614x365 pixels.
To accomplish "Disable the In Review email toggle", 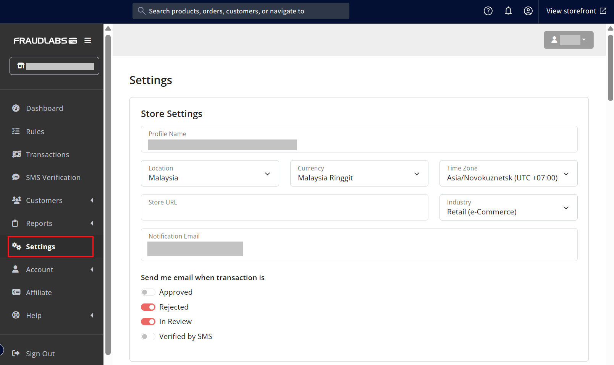I will click(148, 322).
